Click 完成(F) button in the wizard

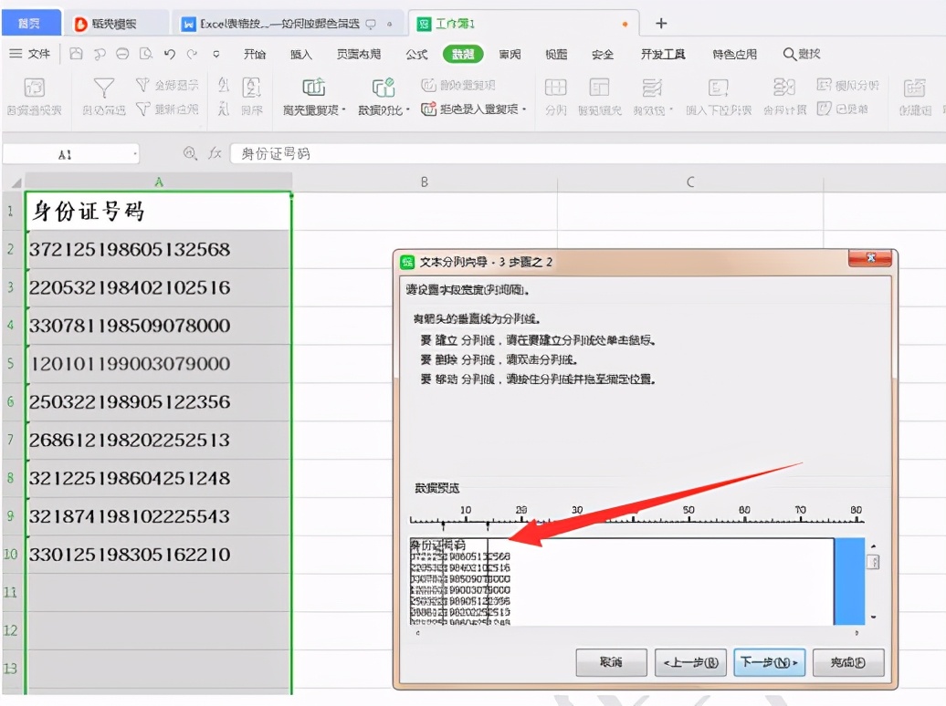848,662
